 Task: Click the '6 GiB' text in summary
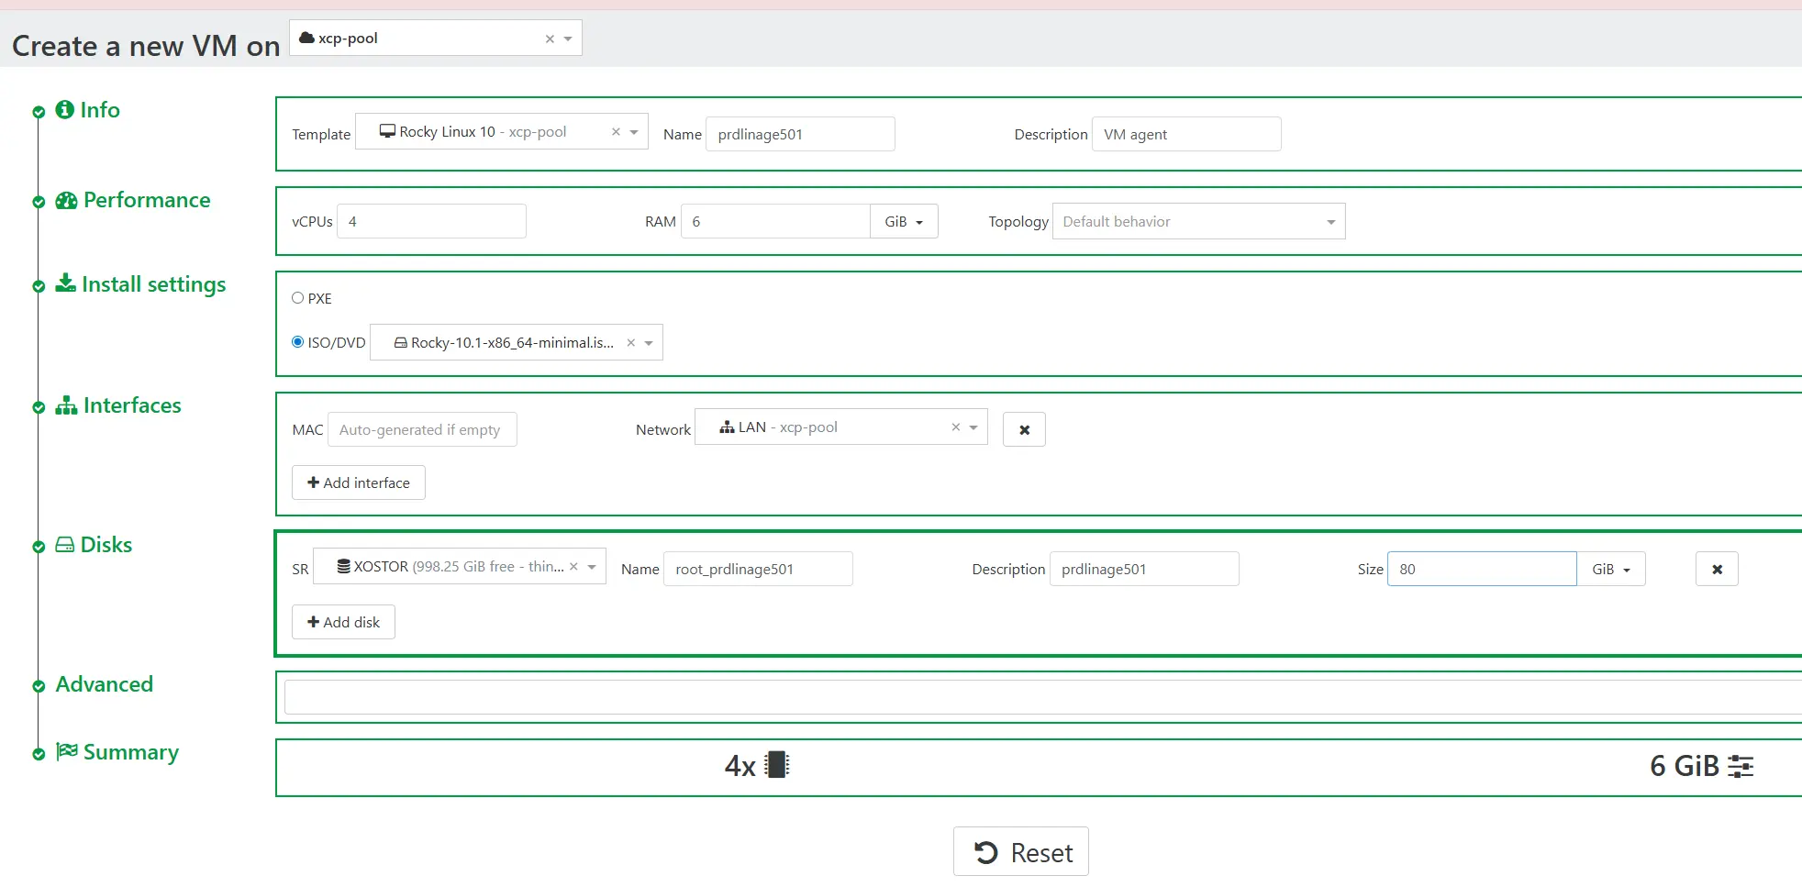(x=1685, y=766)
